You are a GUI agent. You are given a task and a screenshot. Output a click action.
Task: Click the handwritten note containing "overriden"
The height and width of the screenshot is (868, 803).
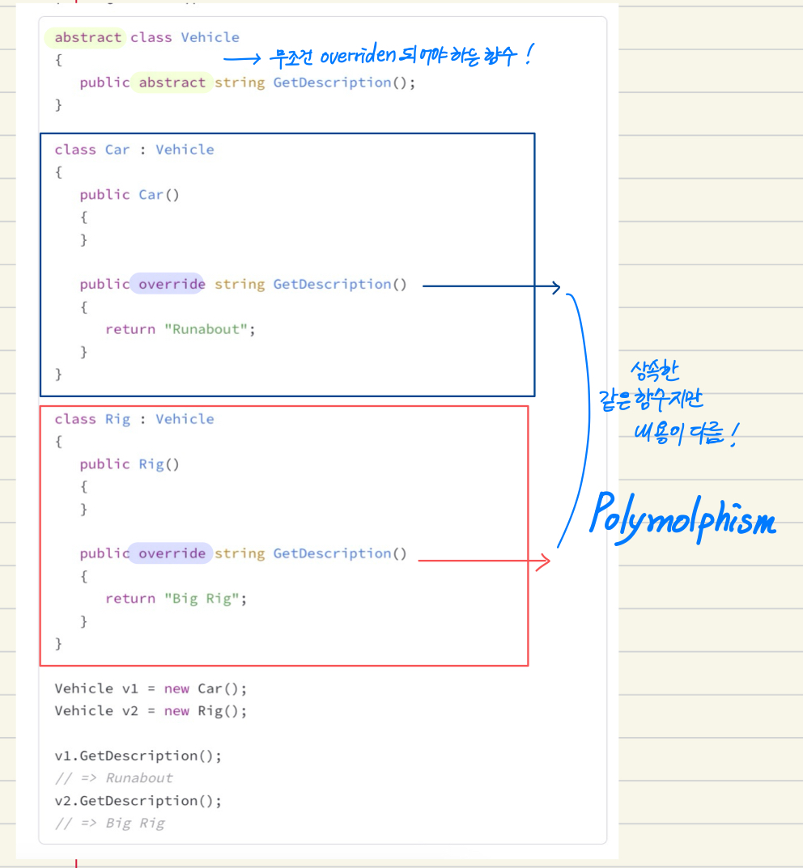point(401,57)
